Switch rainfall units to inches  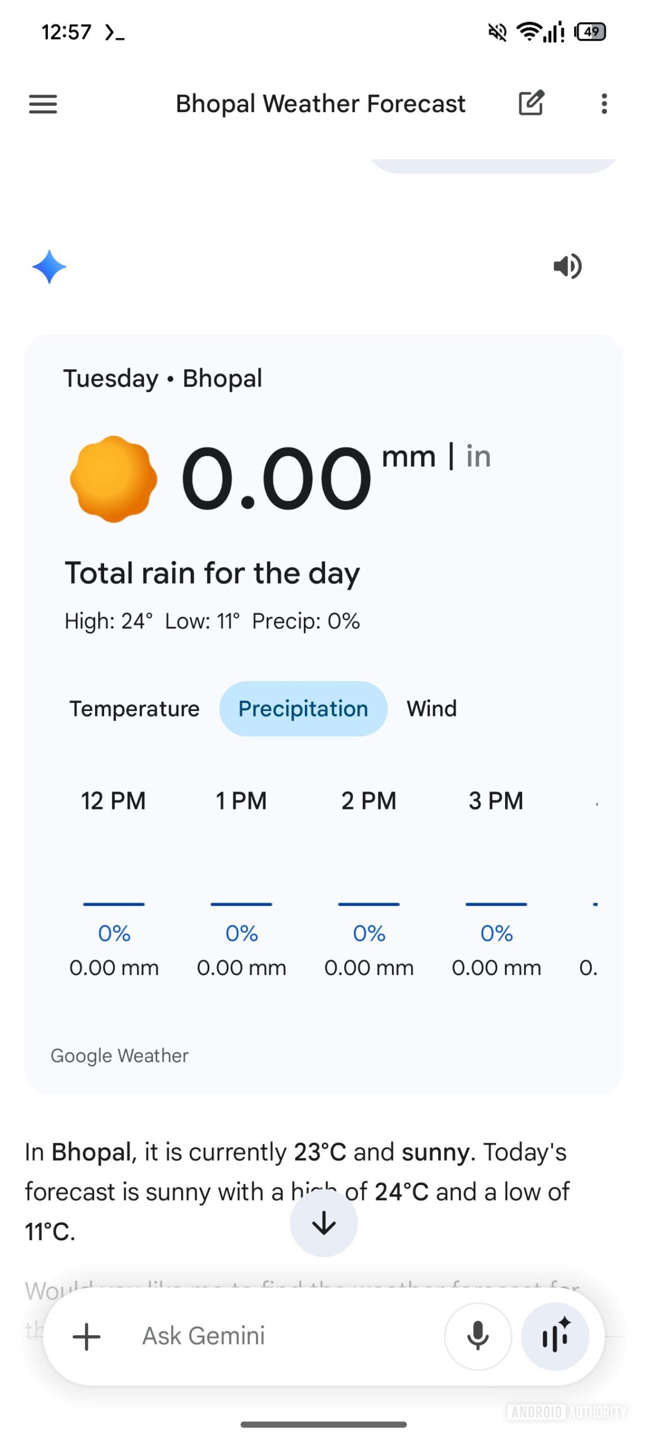(x=478, y=457)
